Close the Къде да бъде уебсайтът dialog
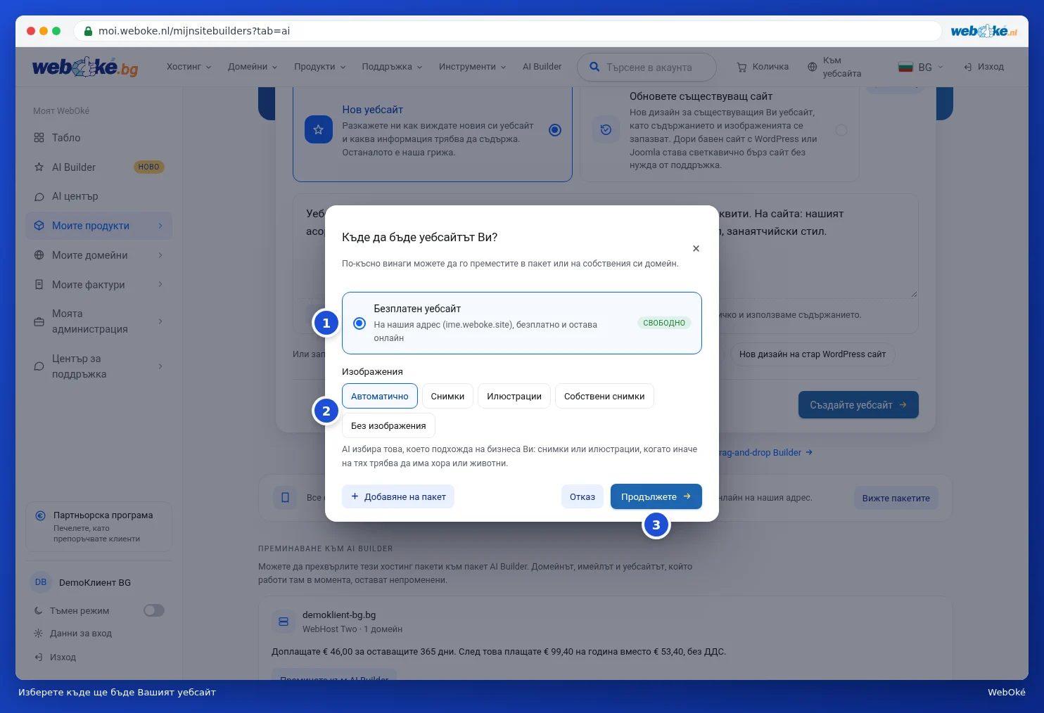The height and width of the screenshot is (713, 1044). point(696,248)
